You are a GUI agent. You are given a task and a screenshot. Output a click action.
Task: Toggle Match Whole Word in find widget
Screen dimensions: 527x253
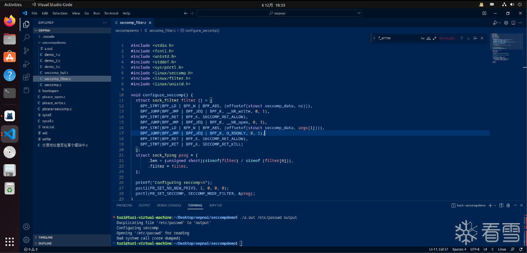[429, 38]
